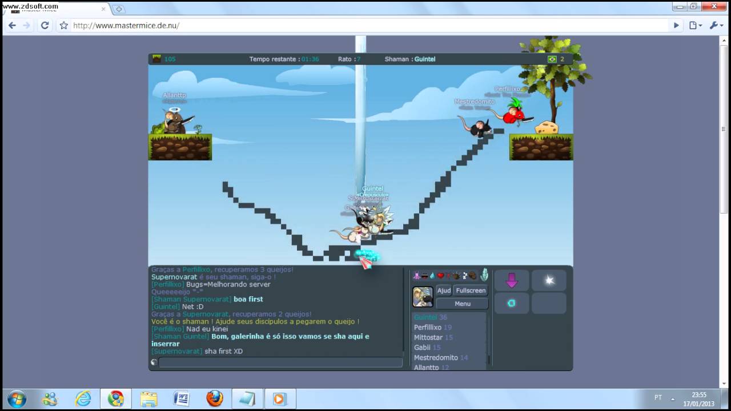Click the red heart kiss emote
Image resolution: width=731 pixels, height=411 pixels.
pyautogui.click(x=440, y=276)
